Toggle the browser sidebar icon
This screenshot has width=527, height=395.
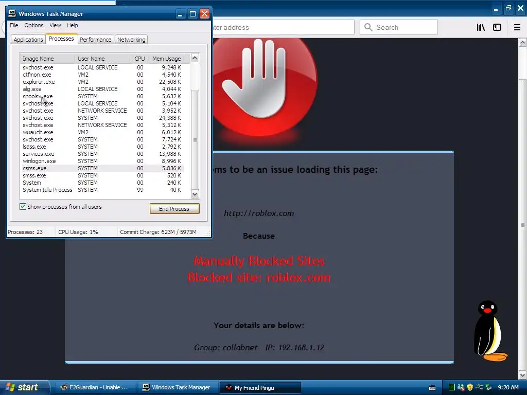(497, 27)
